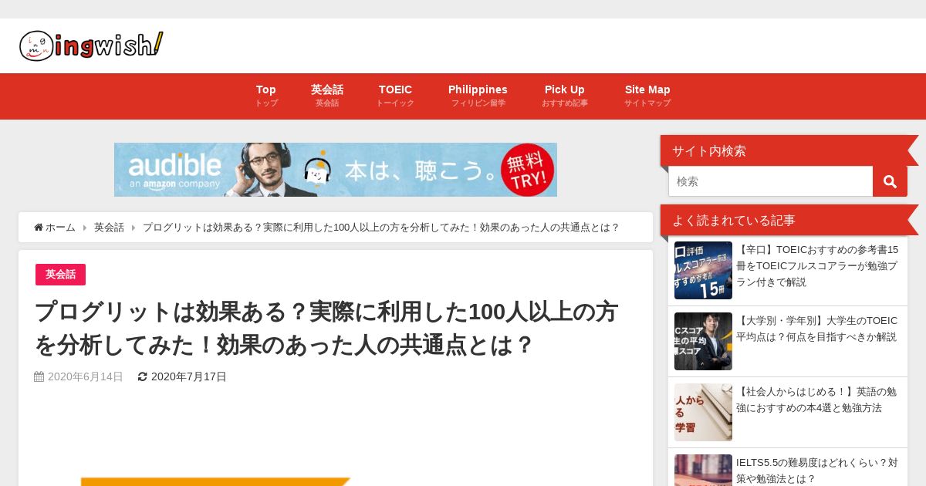926x486 pixels.
Task: Open the 社会人からはじめる英語の勉強 article link
Action: [x=817, y=400]
